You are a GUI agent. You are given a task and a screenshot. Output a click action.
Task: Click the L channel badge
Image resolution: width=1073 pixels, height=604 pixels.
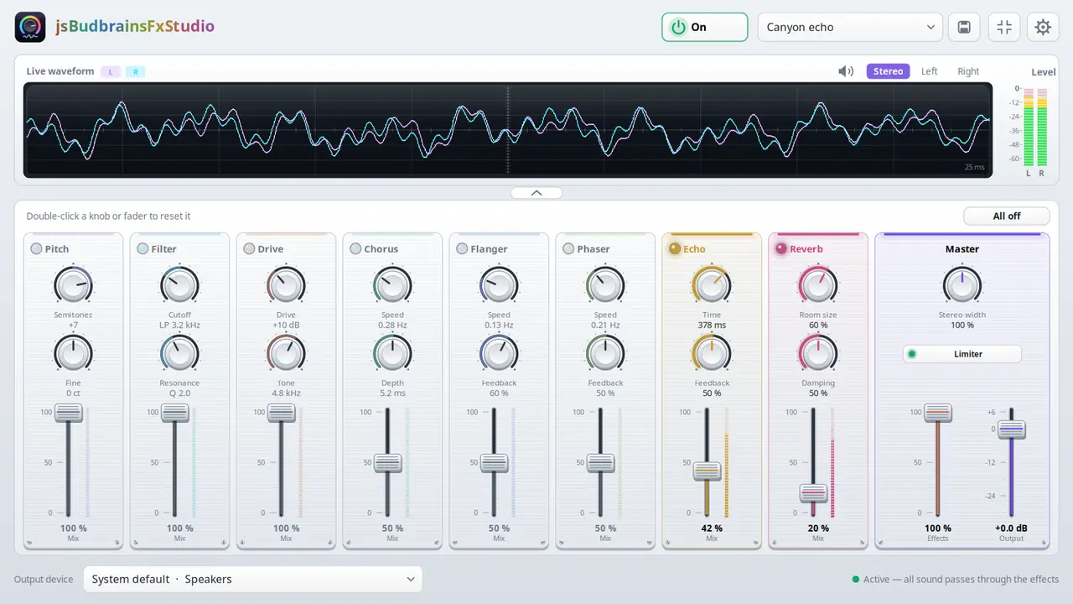(x=111, y=71)
